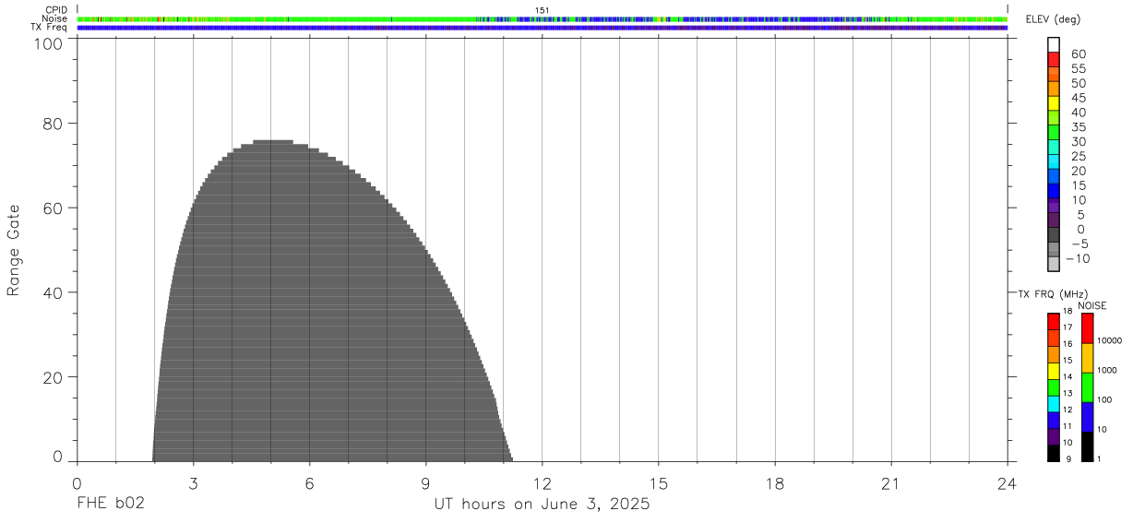Click the '18' tick label on UT hours axis
Screen dimensions: 1133x523
tap(775, 483)
